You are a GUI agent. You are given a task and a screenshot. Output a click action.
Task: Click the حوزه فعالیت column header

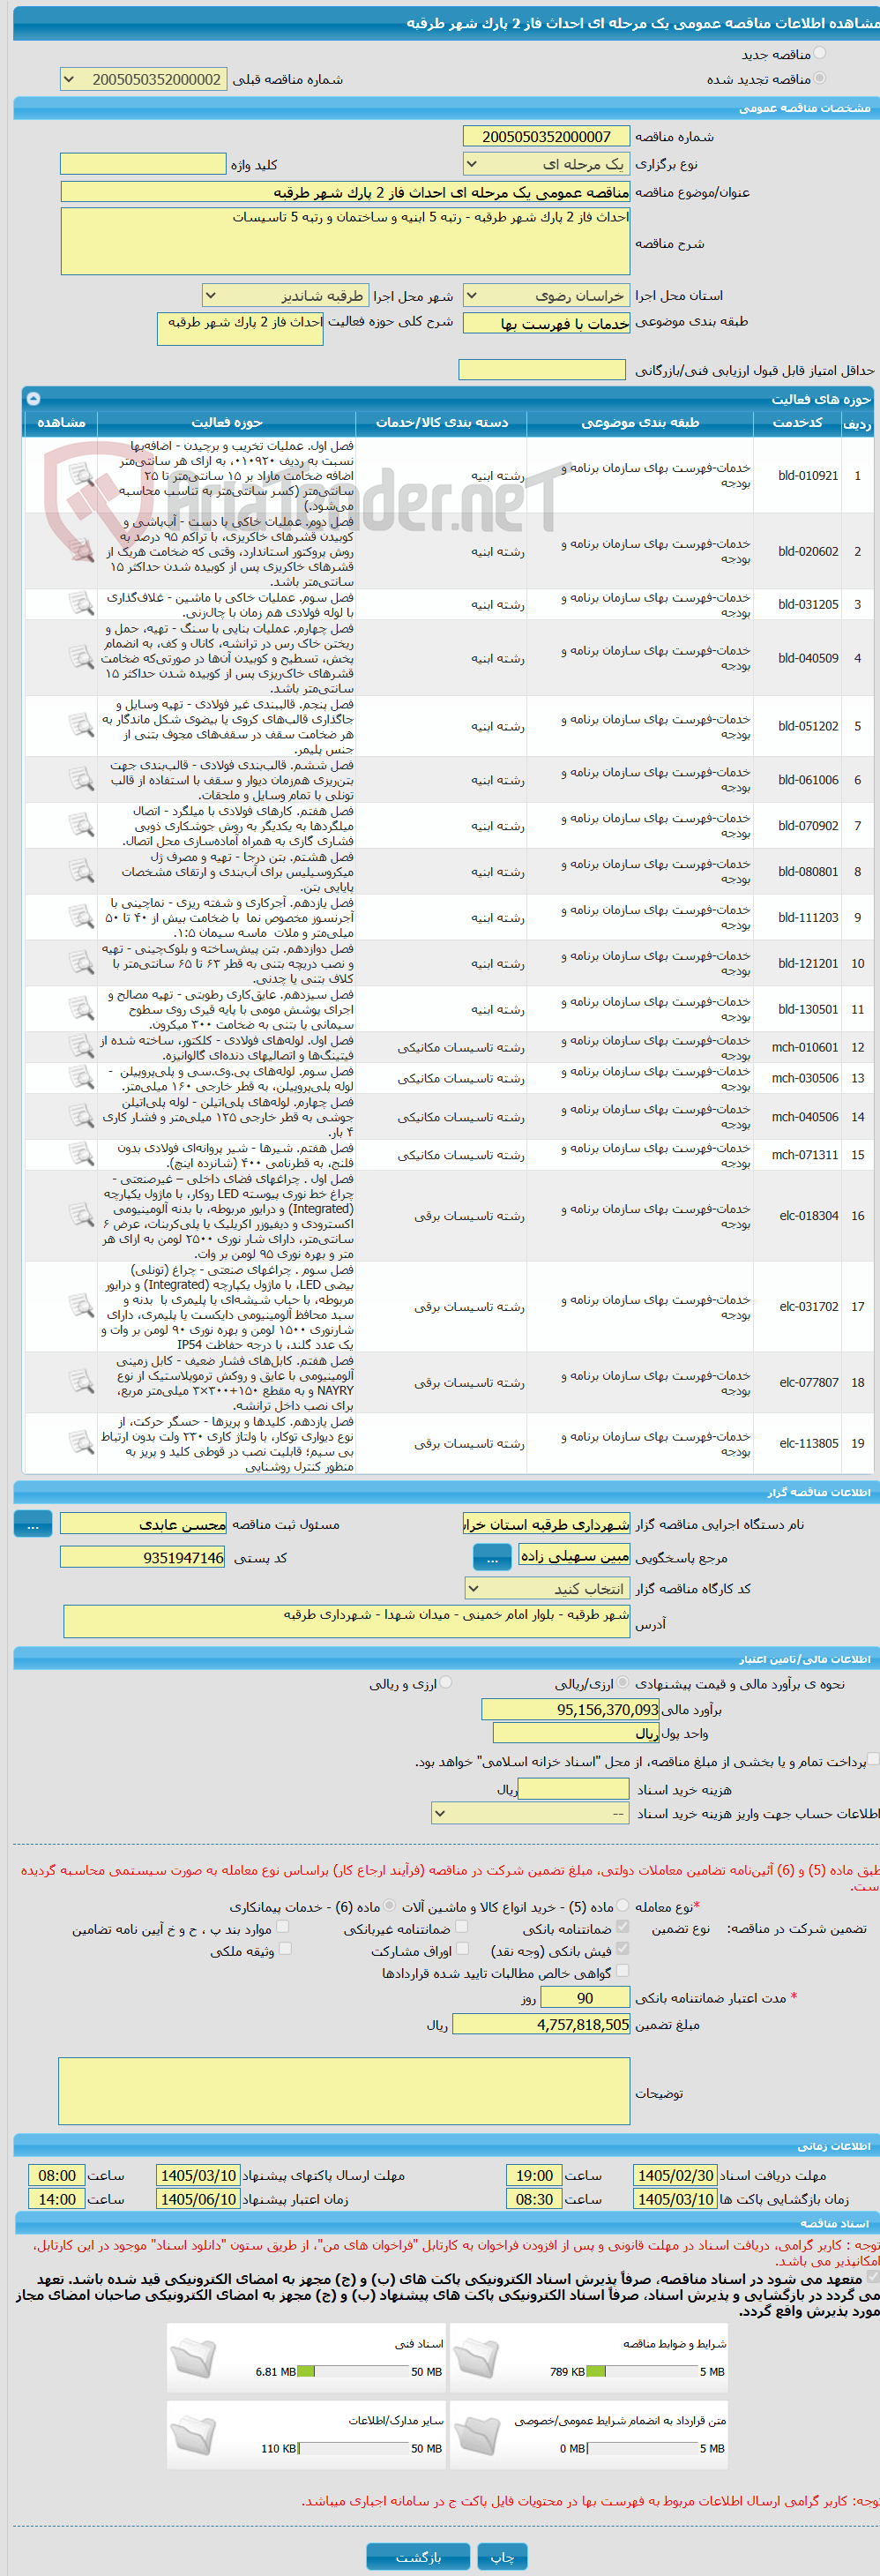tap(227, 423)
